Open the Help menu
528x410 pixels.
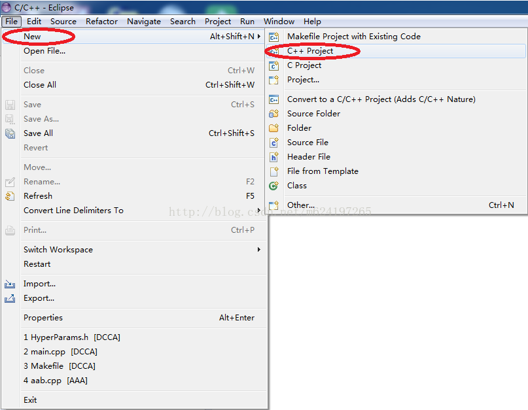312,22
